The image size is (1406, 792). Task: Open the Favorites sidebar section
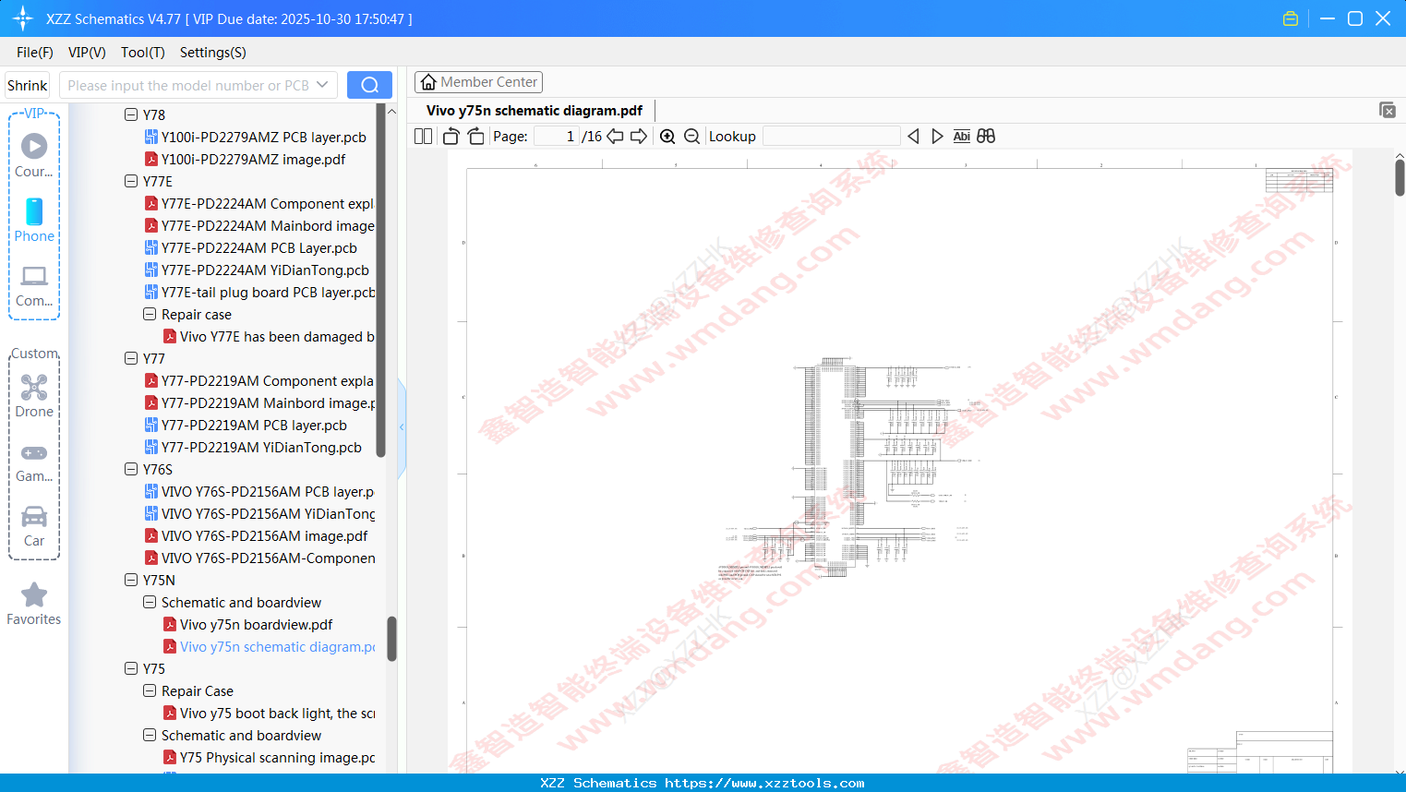pyautogui.click(x=34, y=605)
